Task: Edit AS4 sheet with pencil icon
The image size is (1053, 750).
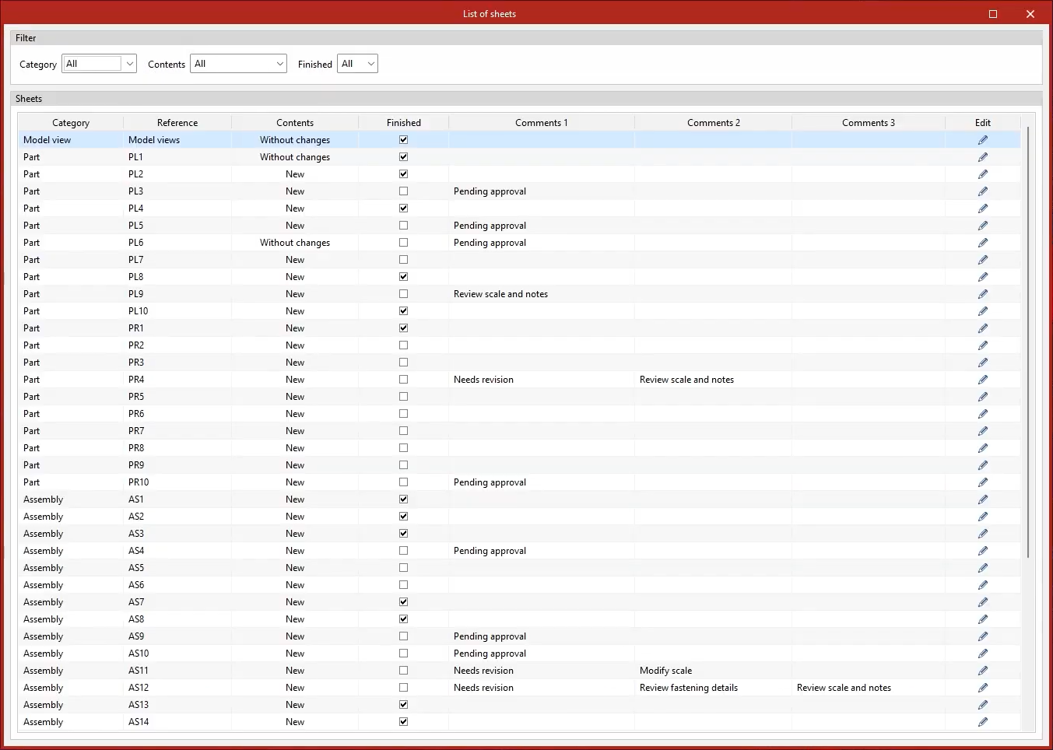Action: click(x=983, y=551)
